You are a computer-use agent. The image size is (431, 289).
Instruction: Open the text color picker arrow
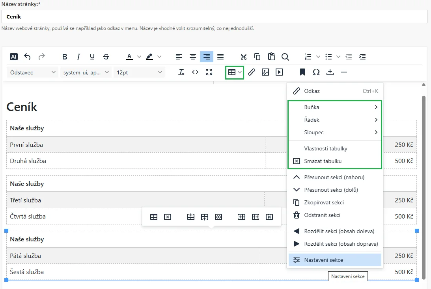139,57
